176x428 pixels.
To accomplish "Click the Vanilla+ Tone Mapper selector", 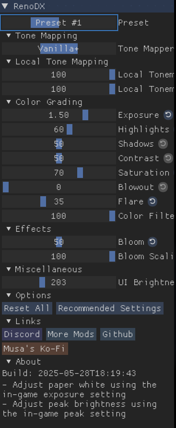I will (x=59, y=49).
